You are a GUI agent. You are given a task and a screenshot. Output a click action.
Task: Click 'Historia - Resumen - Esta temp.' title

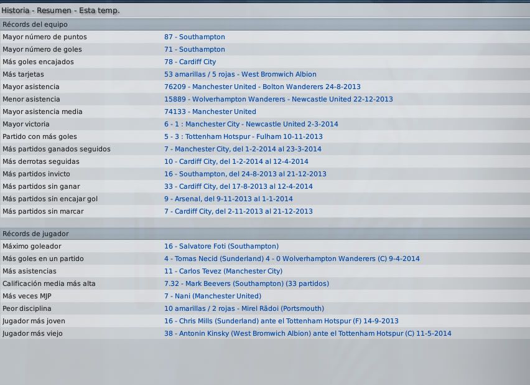point(60,11)
